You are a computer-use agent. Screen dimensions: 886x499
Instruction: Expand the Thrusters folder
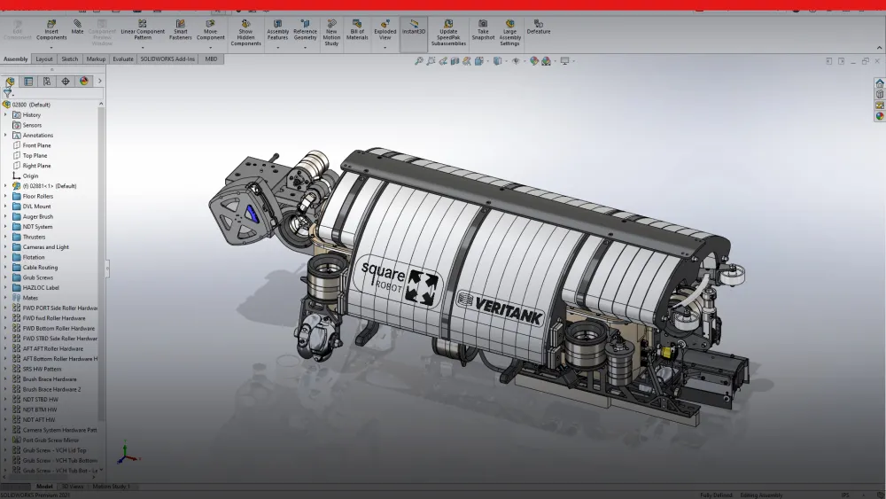5,237
